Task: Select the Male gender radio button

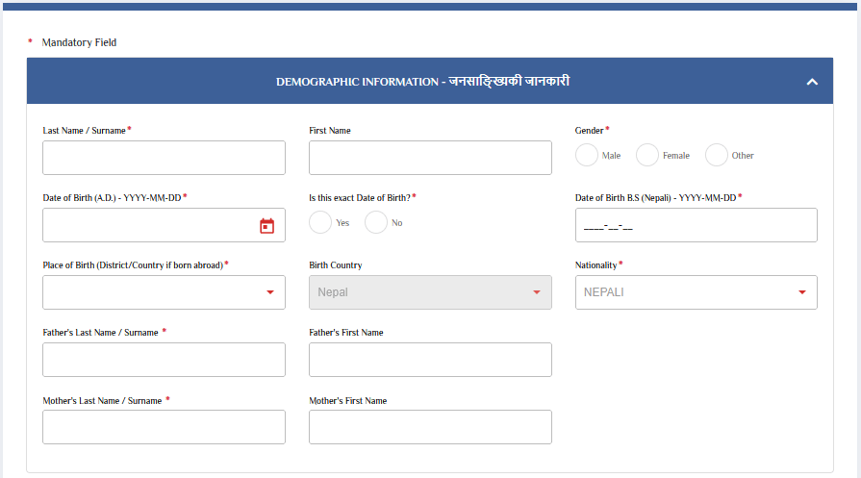Action: click(x=587, y=155)
